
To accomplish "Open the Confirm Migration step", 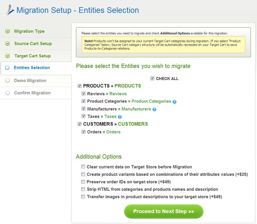I will (32, 93).
